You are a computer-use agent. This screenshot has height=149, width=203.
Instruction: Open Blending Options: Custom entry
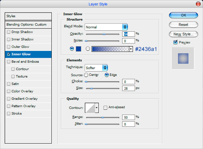tap(28, 25)
